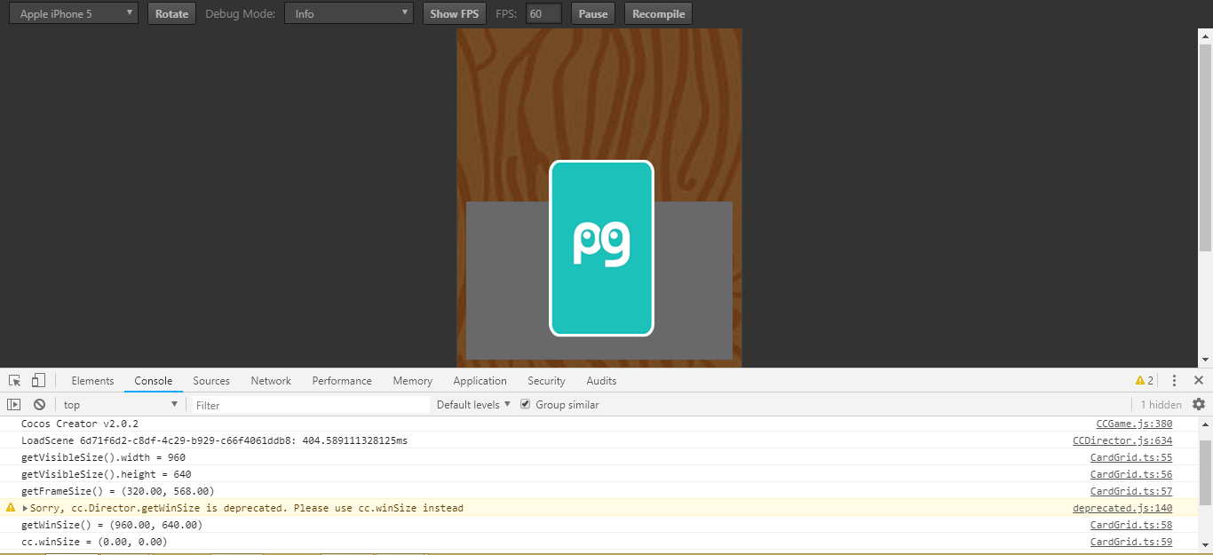
Task: Switch to the Network tab
Action: (x=271, y=381)
